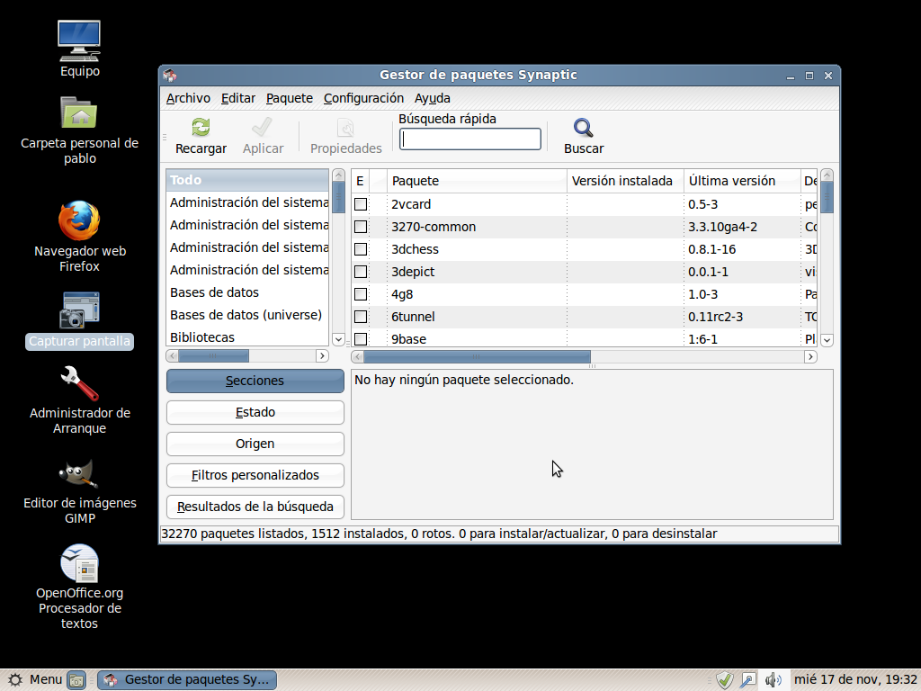
Task: Select Bibliotecas section
Action: point(247,337)
